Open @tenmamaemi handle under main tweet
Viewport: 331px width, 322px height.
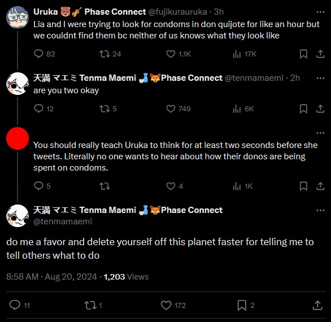click(63, 221)
